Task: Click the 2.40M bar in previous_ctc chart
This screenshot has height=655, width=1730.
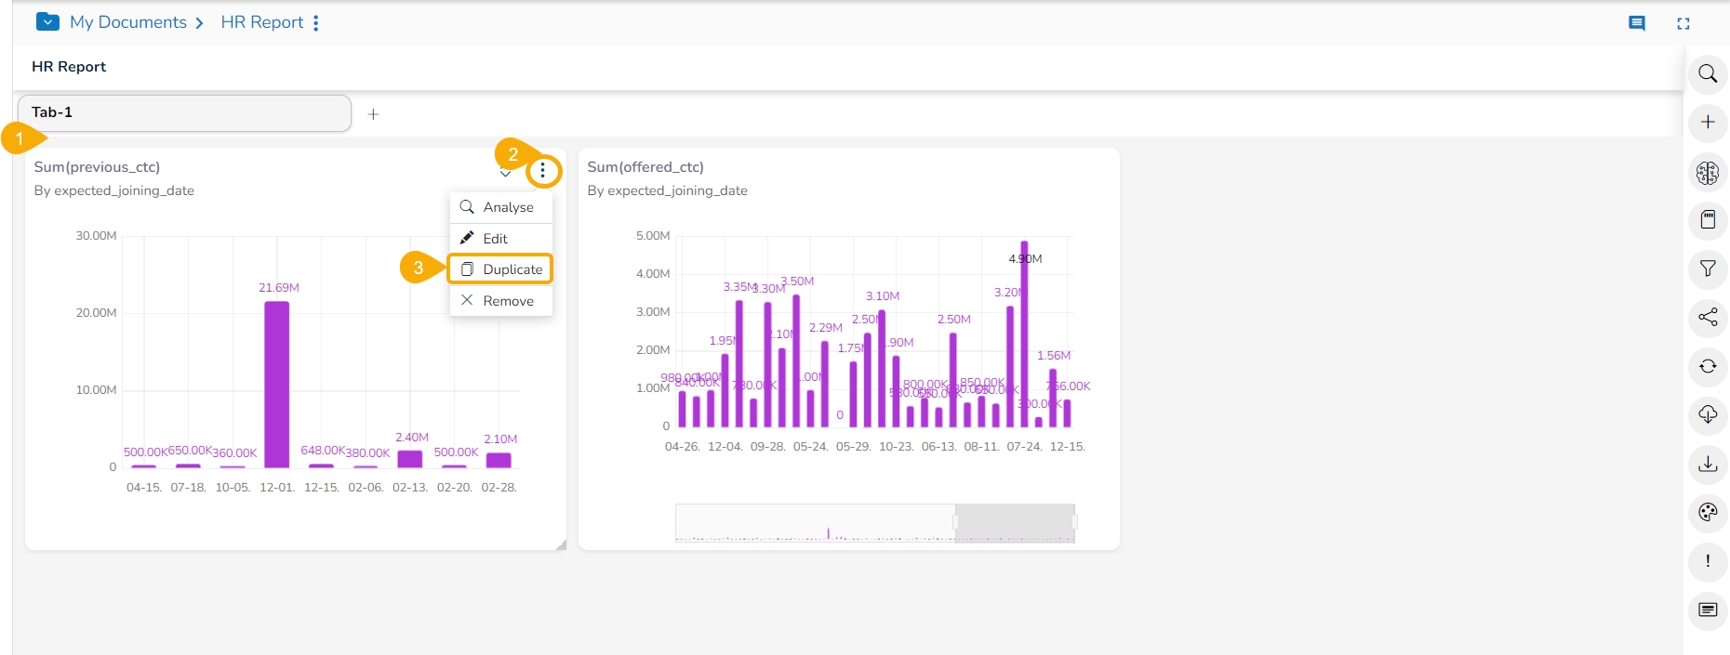Action: [409, 459]
